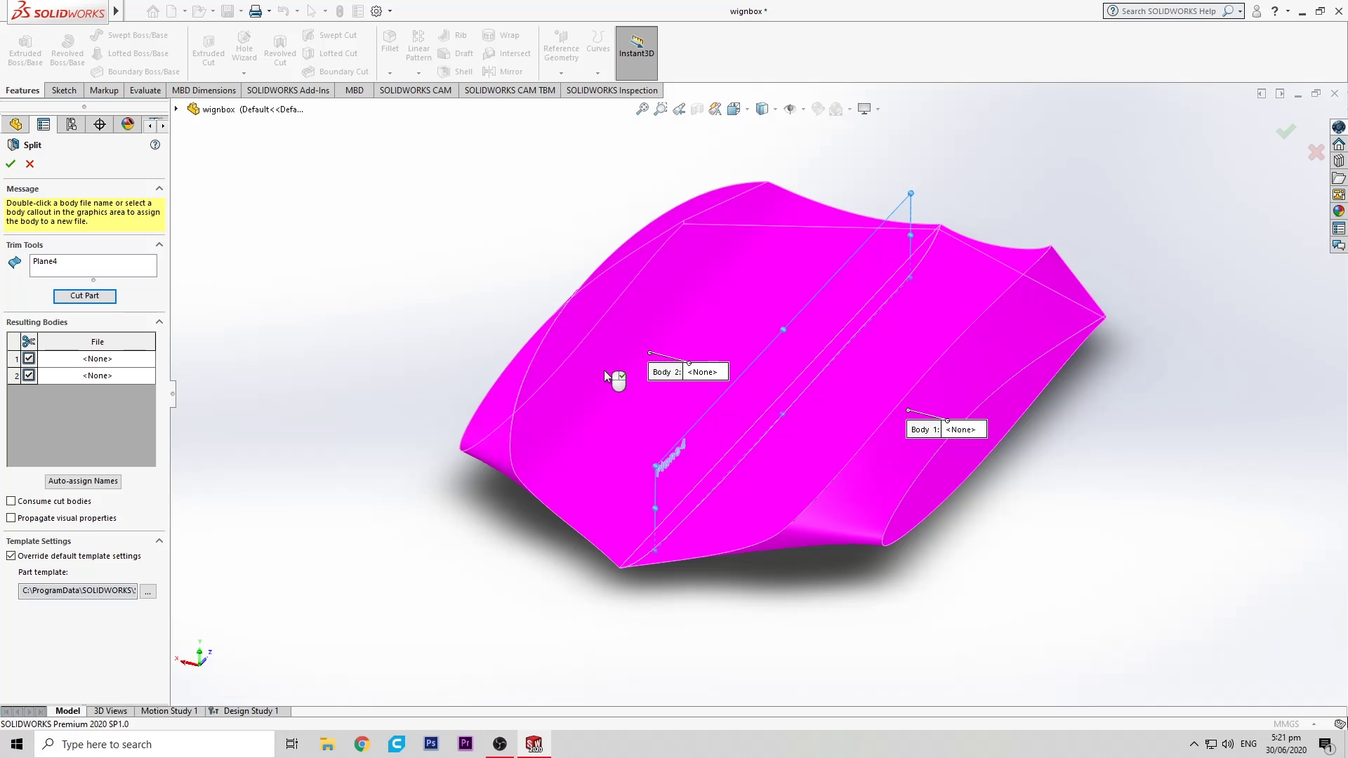Open Photoshop from the Windows taskbar
1348x758 pixels.
[x=431, y=744]
